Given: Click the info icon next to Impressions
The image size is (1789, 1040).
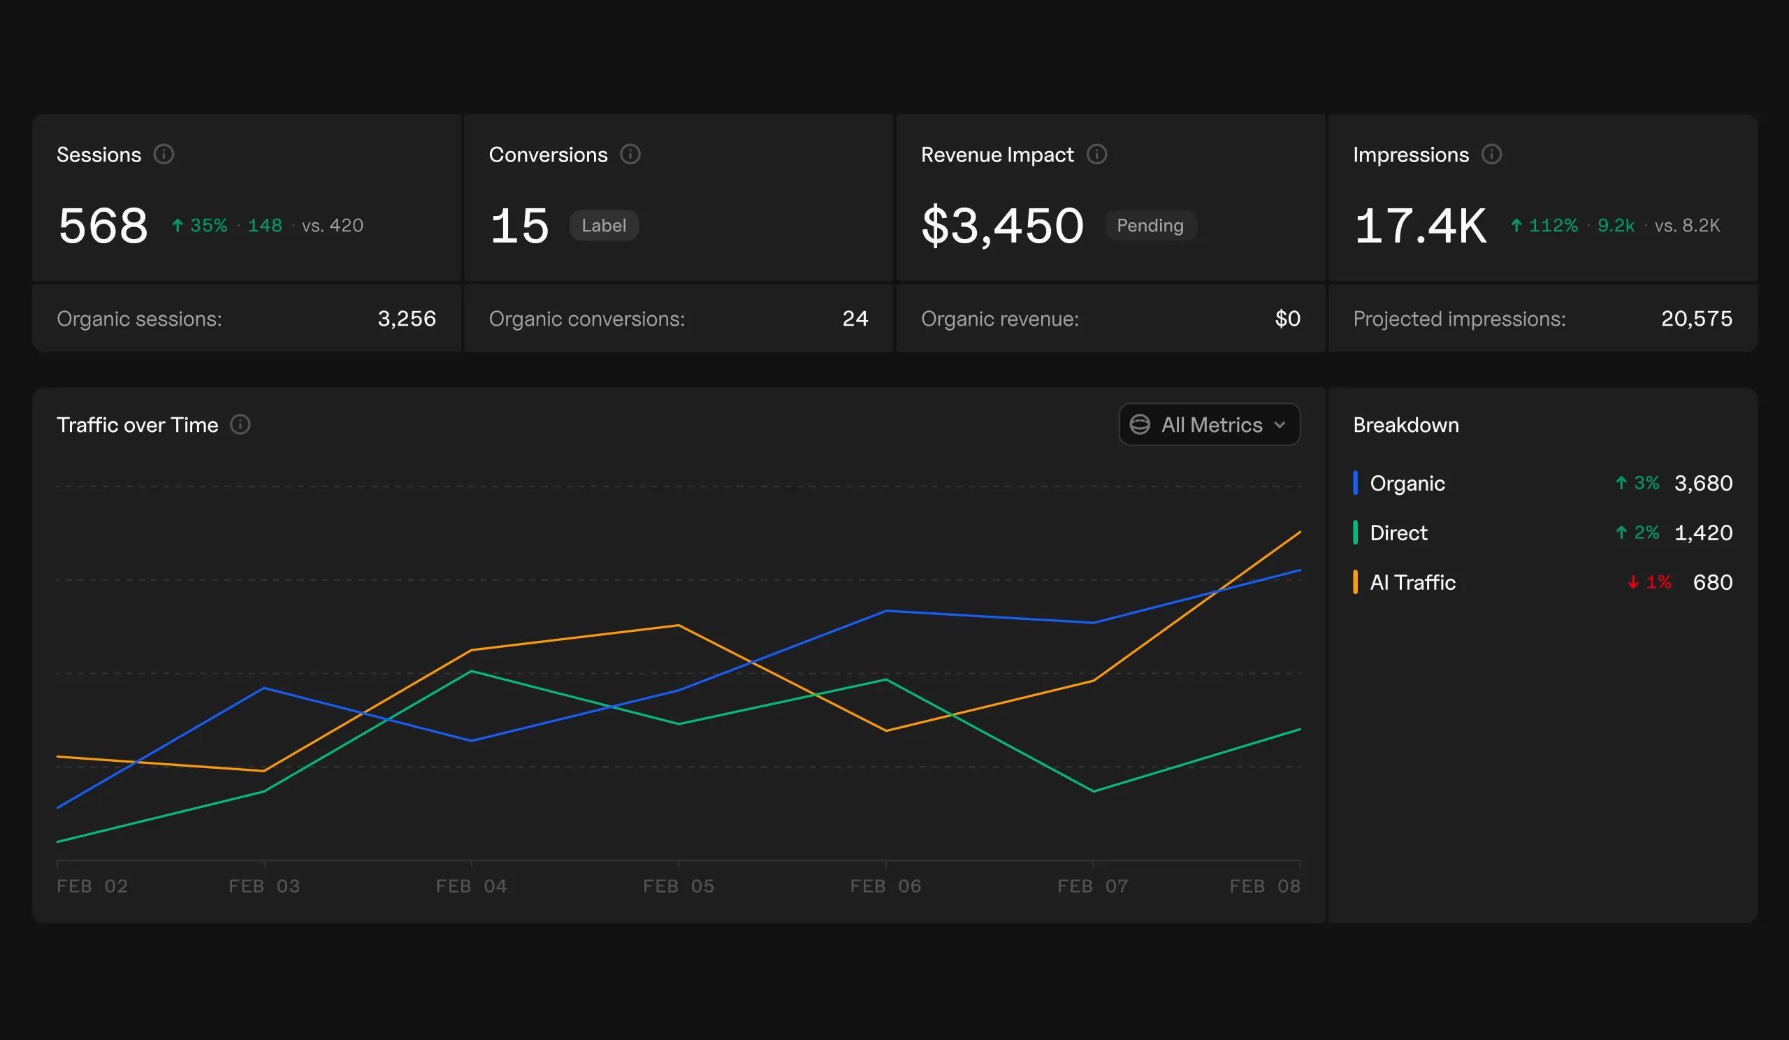Looking at the screenshot, I should [x=1491, y=154].
